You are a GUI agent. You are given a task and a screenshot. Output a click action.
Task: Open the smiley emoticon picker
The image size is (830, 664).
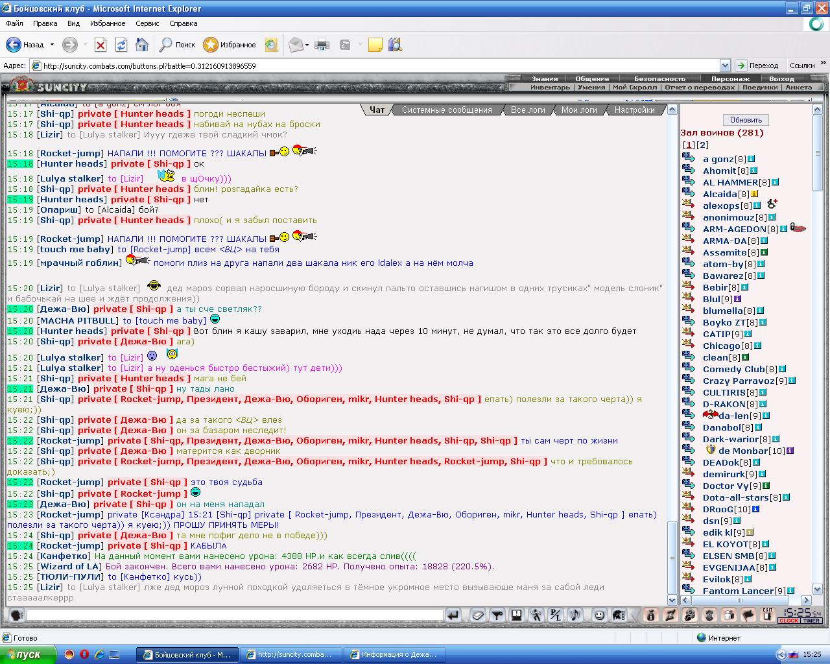click(x=599, y=615)
